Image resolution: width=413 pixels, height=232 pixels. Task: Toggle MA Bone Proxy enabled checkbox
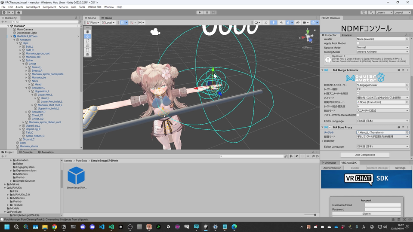tap(330, 127)
